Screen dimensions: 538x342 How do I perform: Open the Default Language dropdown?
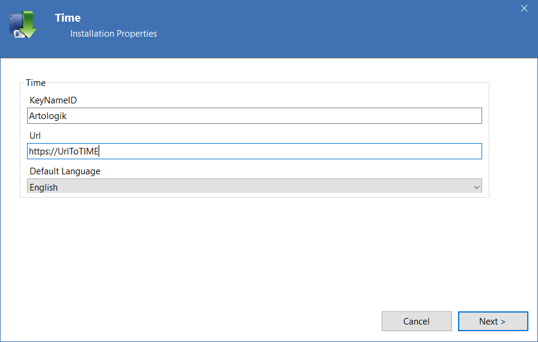point(254,186)
